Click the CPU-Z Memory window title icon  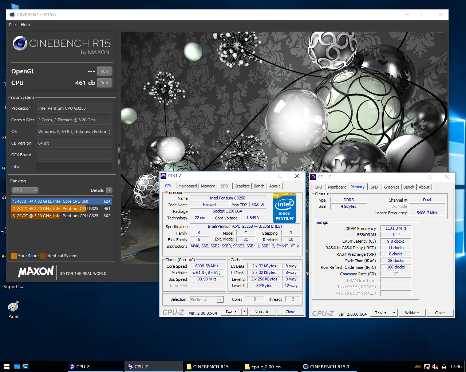pyautogui.click(x=313, y=177)
